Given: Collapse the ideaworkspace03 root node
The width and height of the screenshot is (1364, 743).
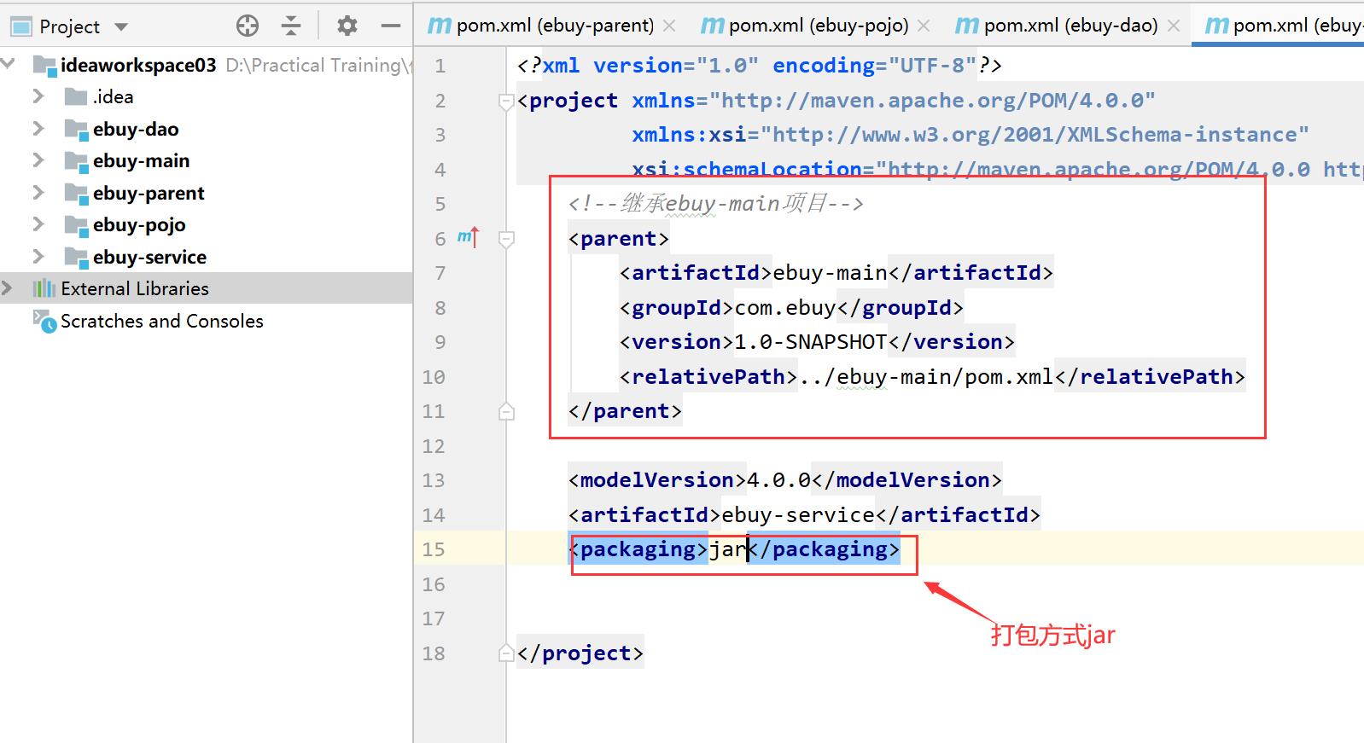Looking at the screenshot, I should point(9,63).
